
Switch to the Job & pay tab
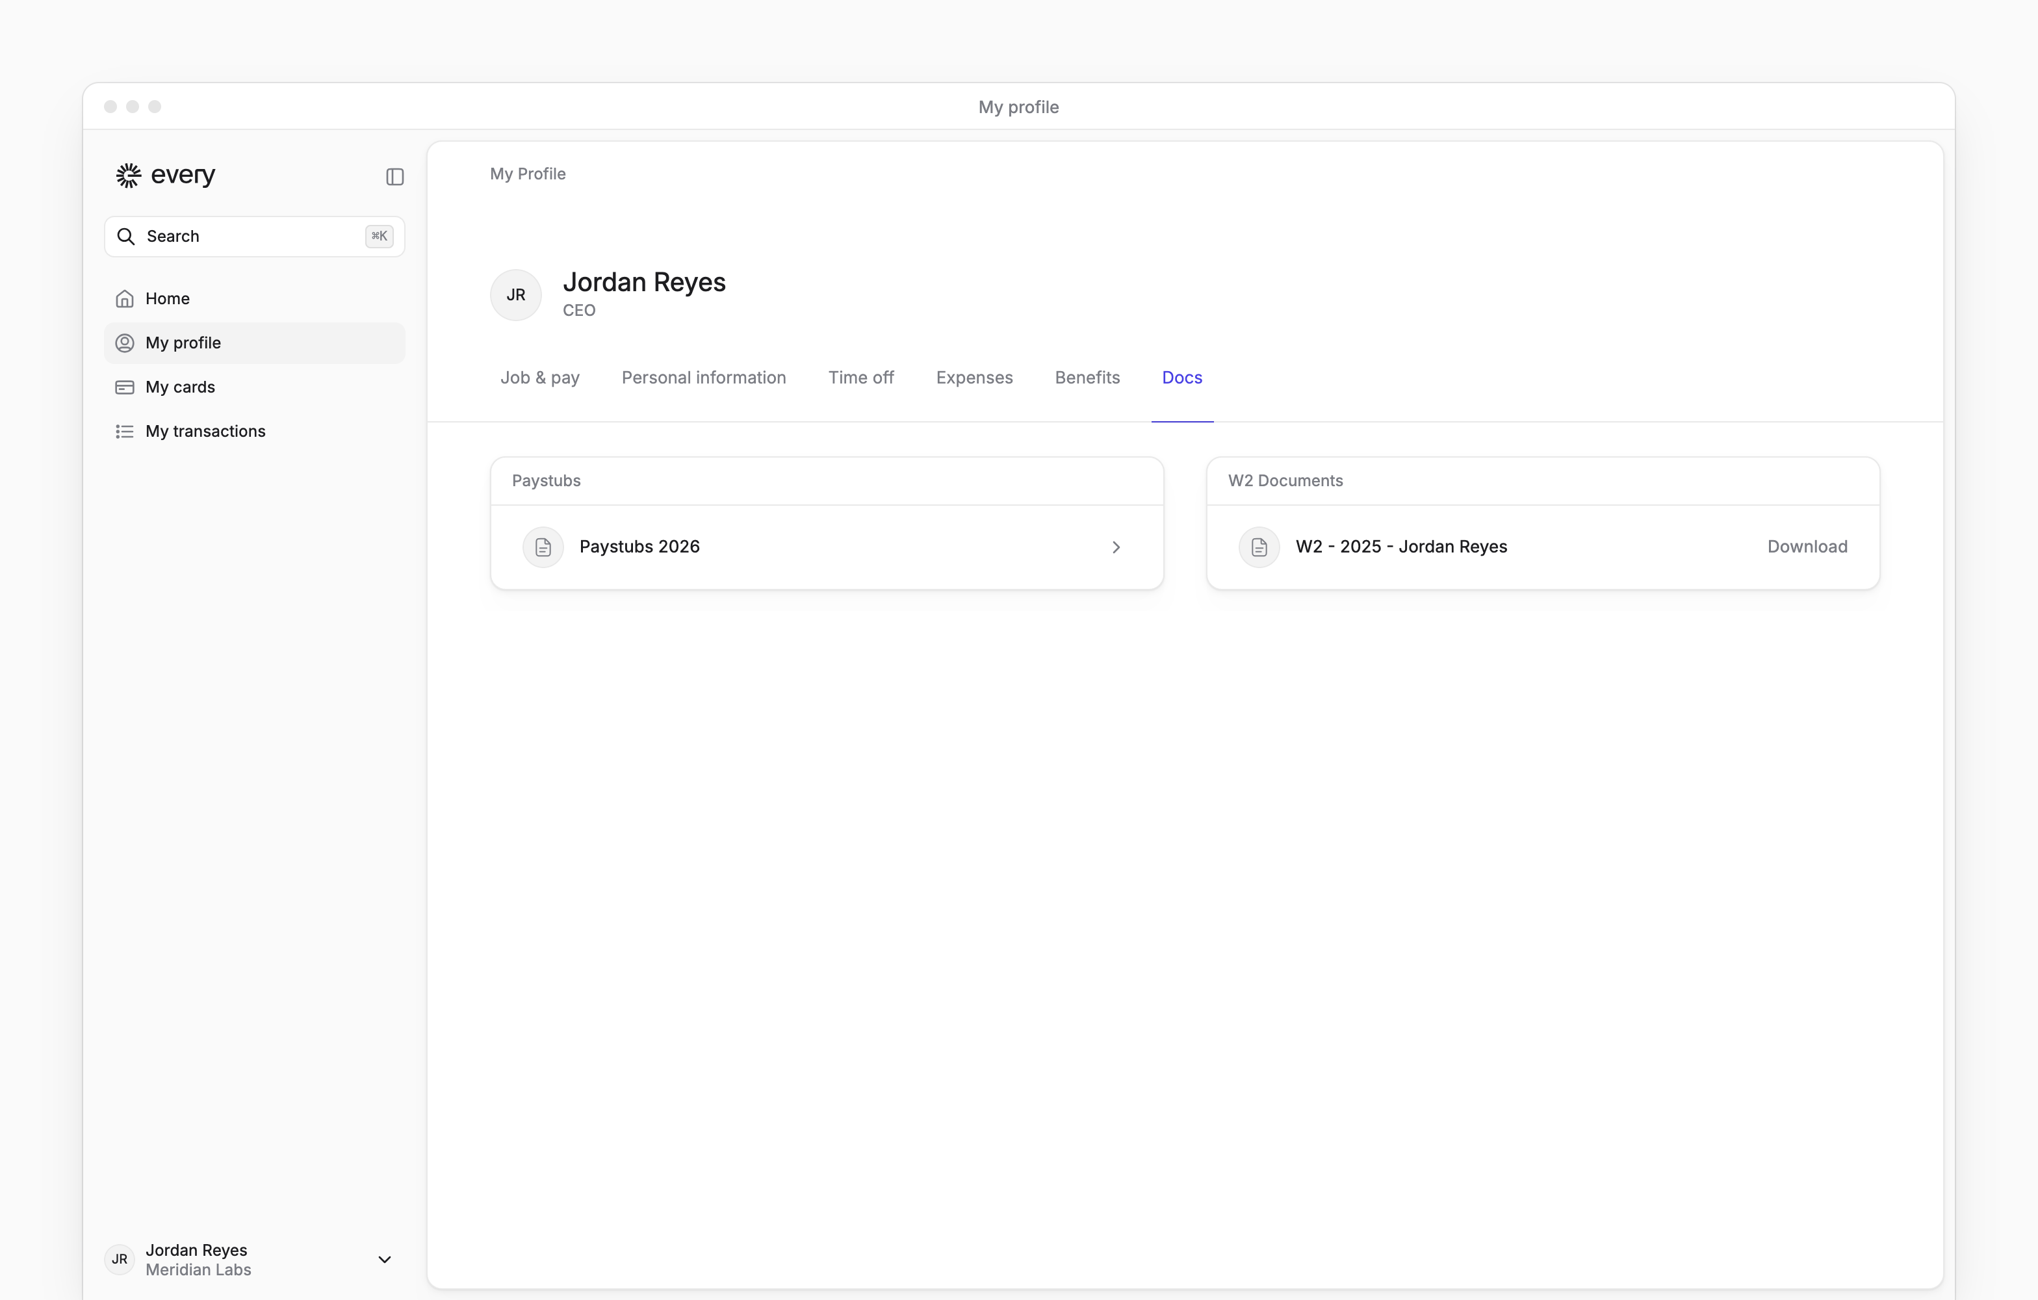540,378
